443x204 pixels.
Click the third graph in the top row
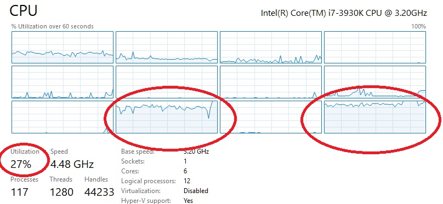pyautogui.click(x=271, y=47)
